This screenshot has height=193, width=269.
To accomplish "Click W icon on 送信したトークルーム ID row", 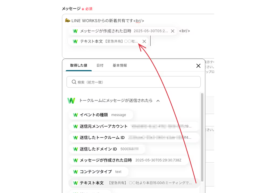I will pyautogui.click(x=76, y=138).
